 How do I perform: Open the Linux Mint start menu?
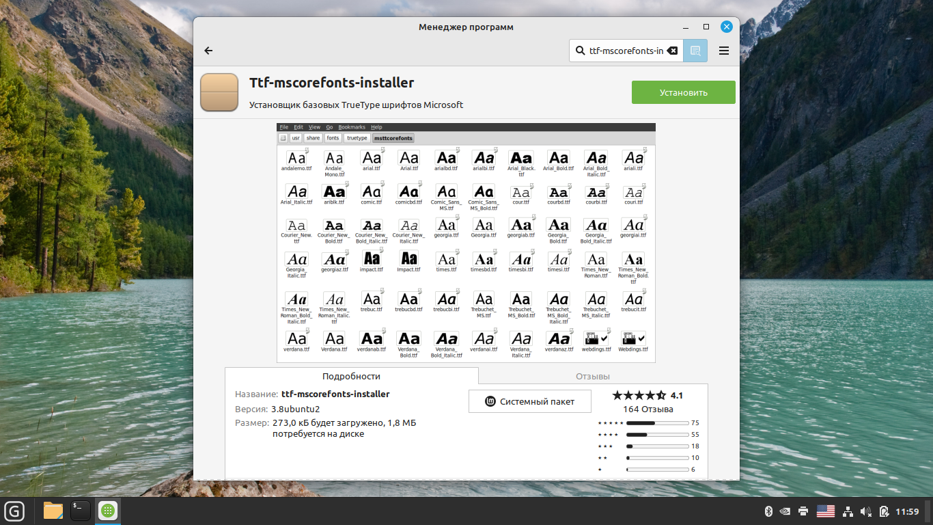click(x=14, y=511)
